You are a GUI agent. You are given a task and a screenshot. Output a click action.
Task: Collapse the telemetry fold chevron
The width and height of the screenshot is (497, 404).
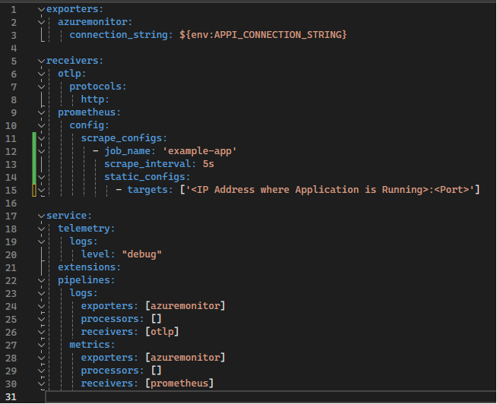point(41,229)
